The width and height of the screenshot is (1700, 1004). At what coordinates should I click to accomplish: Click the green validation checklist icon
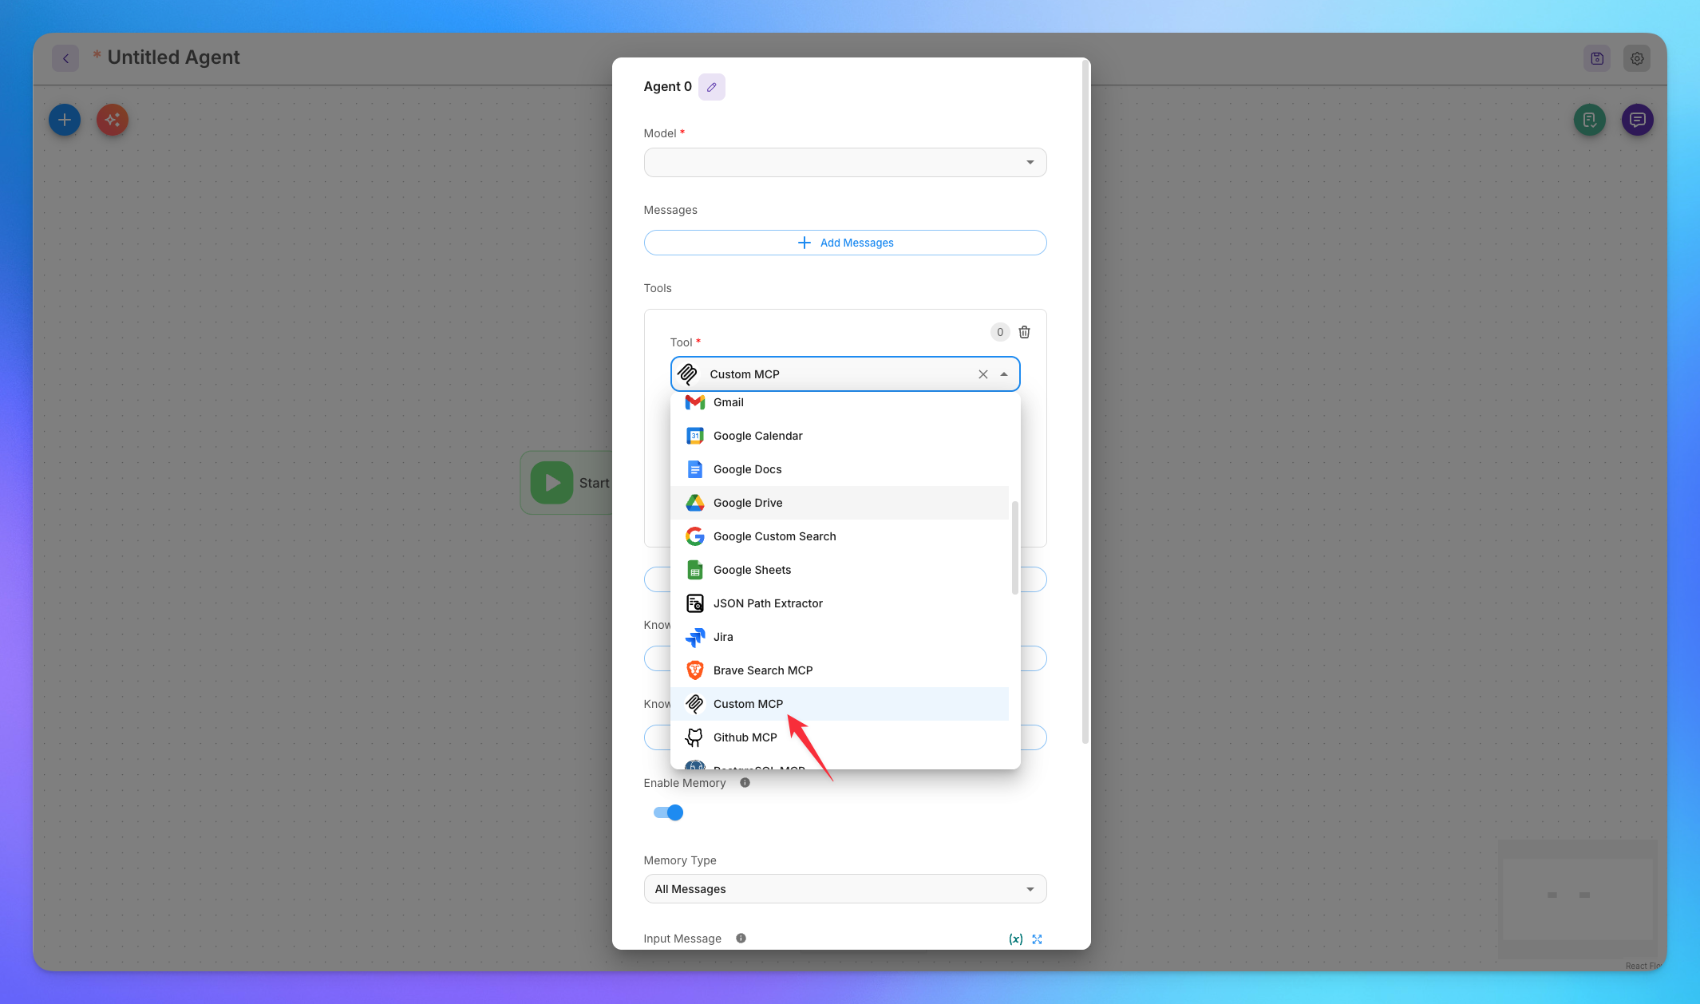point(1589,120)
